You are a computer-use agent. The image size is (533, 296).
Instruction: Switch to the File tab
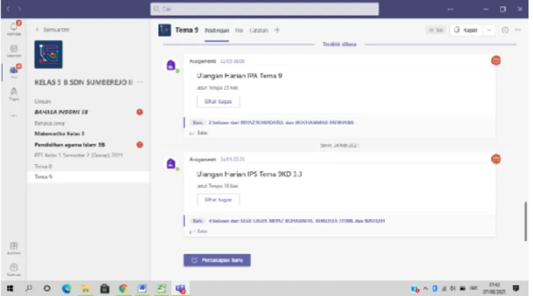click(239, 31)
